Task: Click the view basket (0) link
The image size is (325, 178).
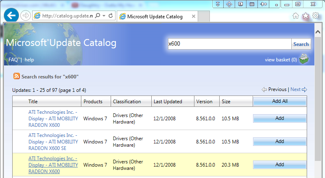Action: click(x=281, y=60)
